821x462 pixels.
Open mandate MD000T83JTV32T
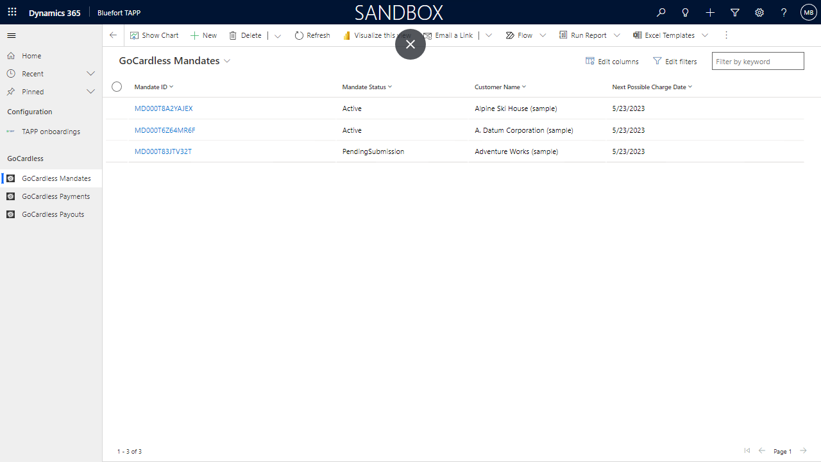(163, 151)
